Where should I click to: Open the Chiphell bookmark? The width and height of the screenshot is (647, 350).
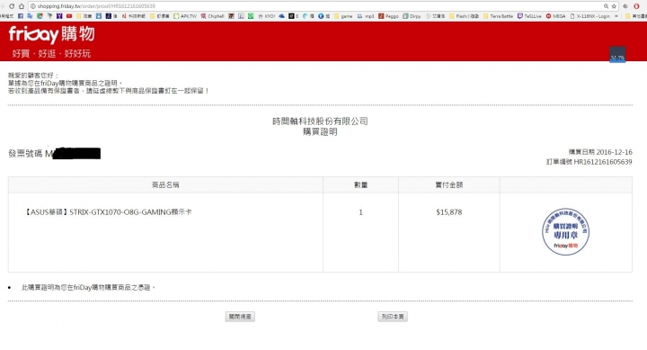point(212,16)
